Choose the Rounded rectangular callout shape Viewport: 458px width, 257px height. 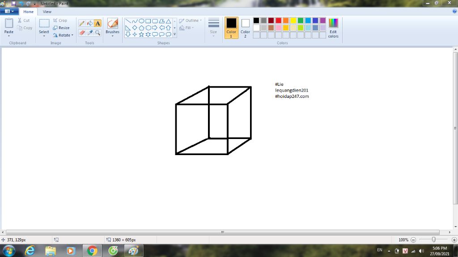(x=155, y=34)
